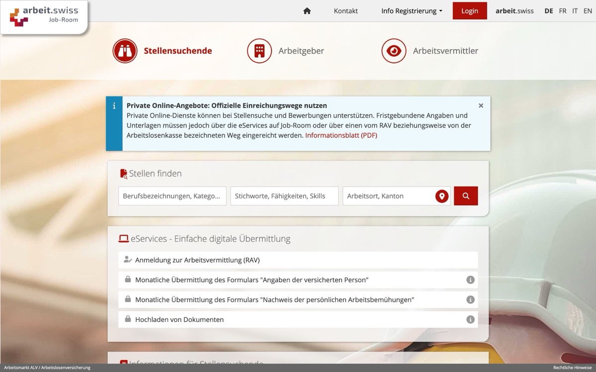This screenshot has height=372, width=596.
Task: Show info for Hochladen von Dokumenten
Action: (x=470, y=319)
